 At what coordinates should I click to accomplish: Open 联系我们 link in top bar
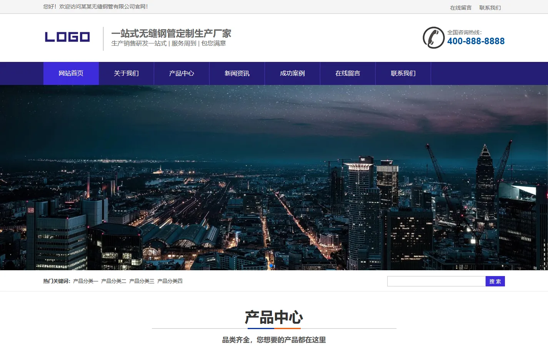pyautogui.click(x=490, y=8)
